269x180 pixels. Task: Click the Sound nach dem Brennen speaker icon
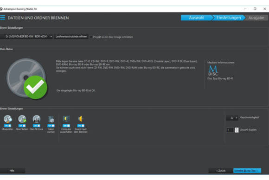(x=81, y=119)
